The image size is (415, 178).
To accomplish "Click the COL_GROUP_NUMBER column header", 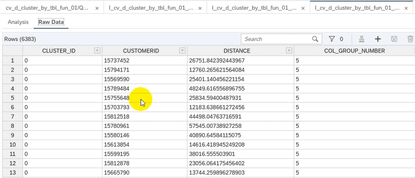I will (355, 51).
